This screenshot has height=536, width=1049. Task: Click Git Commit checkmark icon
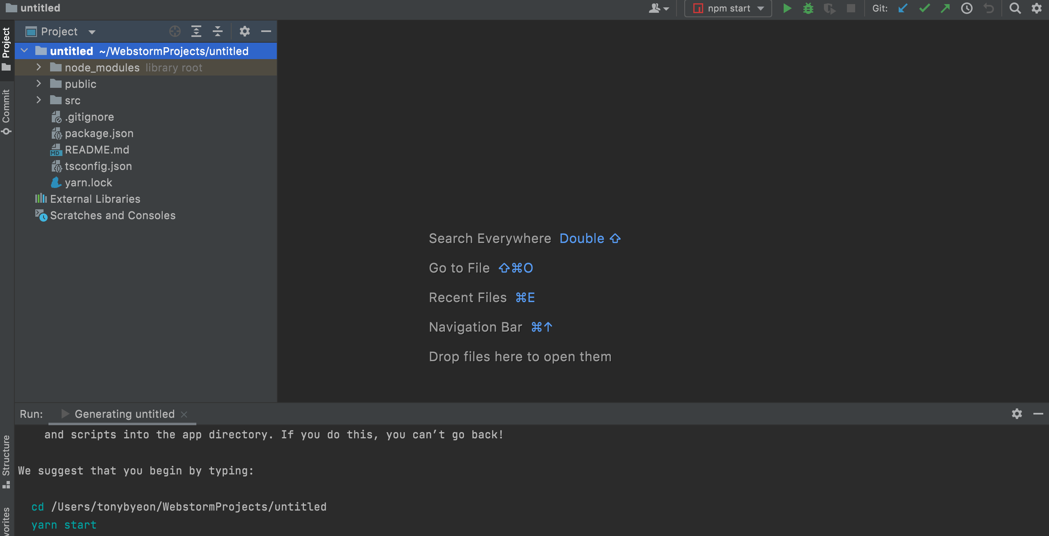click(924, 8)
